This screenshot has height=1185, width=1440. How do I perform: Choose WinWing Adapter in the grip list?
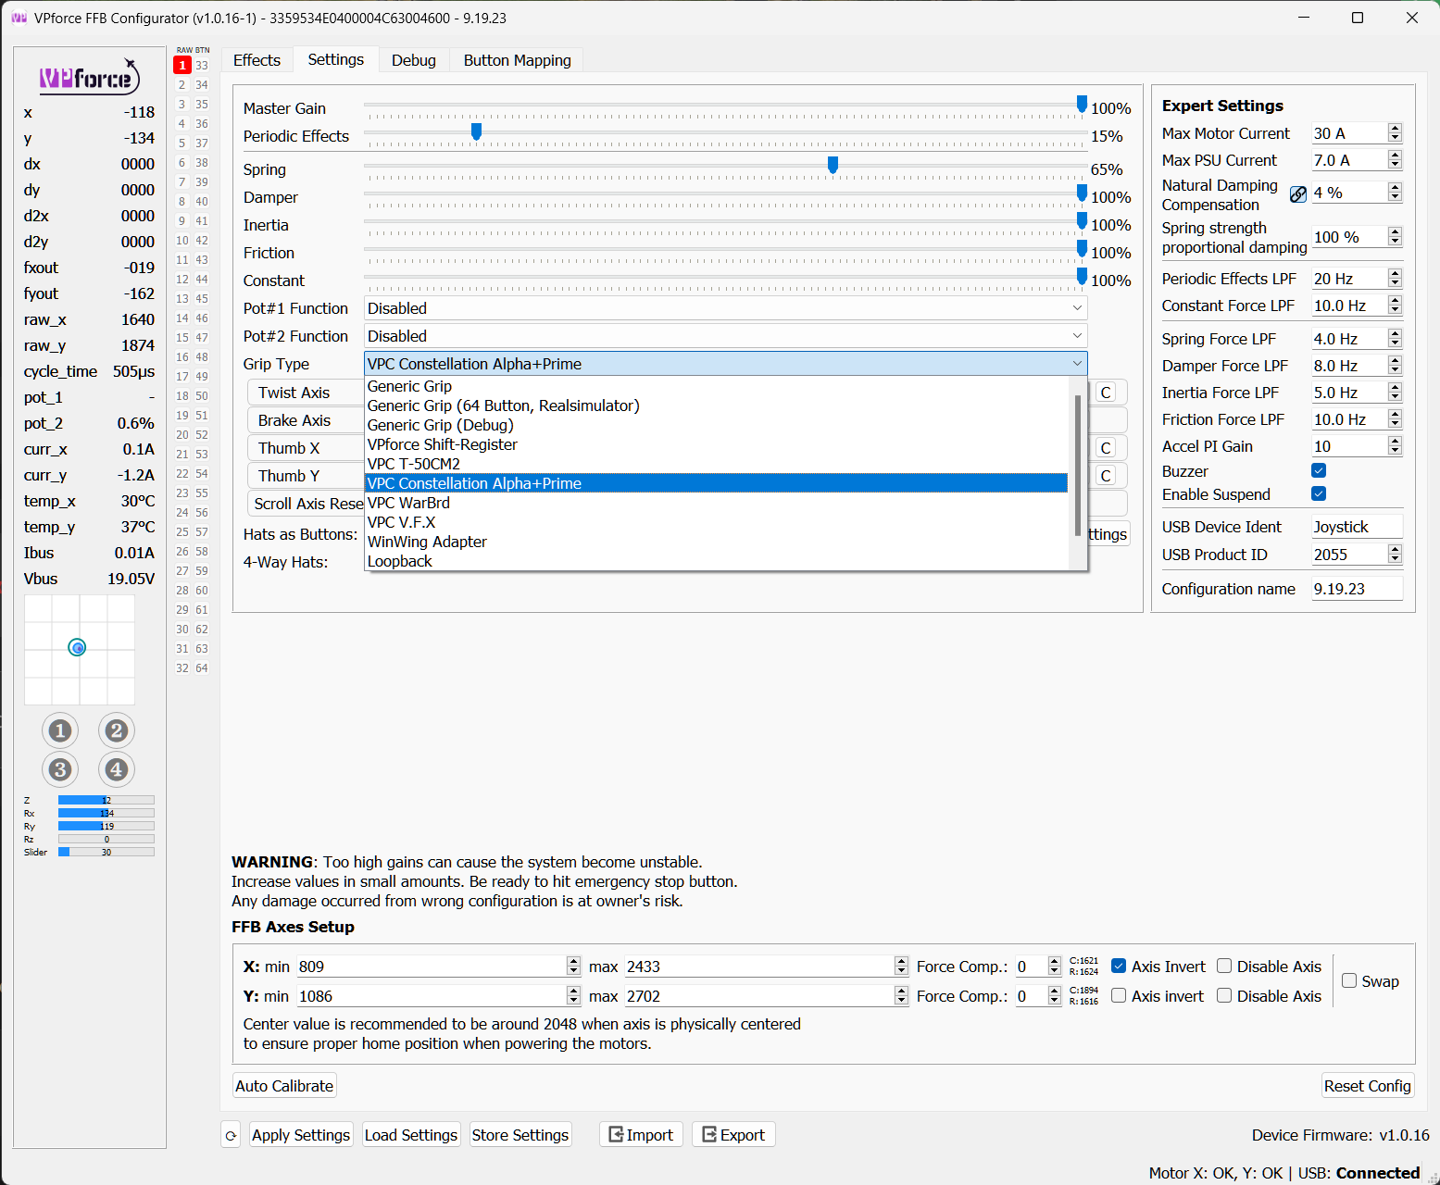(427, 542)
